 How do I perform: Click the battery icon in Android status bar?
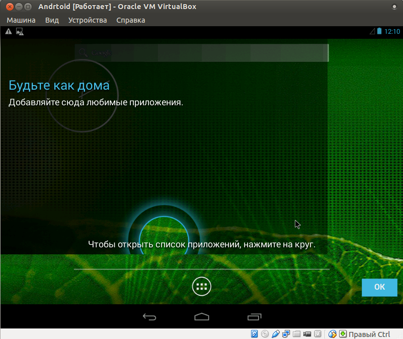click(x=379, y=31)
